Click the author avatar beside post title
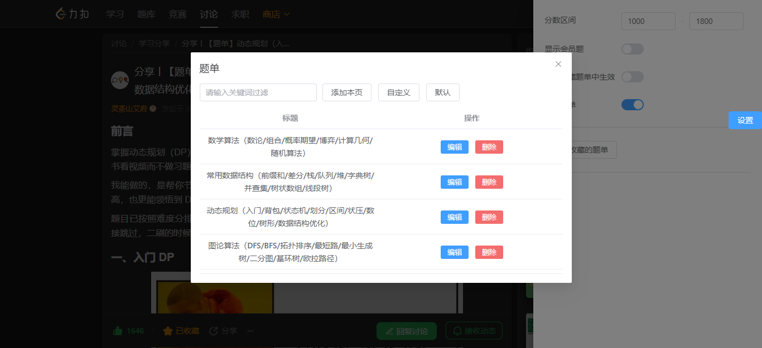Viewport: 762px width, 348px height. [120, 80]
